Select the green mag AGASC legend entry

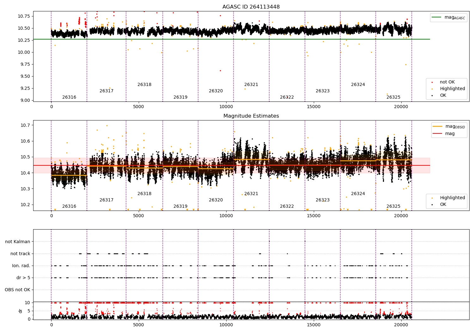coord(448,17)
